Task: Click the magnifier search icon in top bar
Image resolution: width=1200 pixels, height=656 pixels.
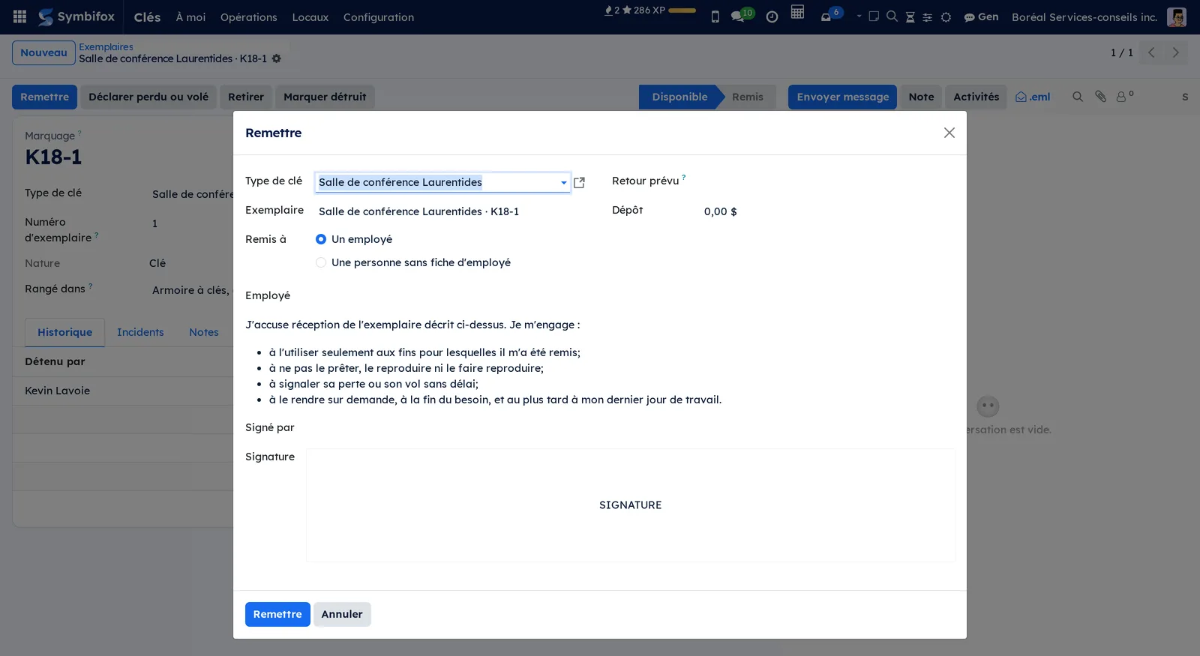Action: 892,16
